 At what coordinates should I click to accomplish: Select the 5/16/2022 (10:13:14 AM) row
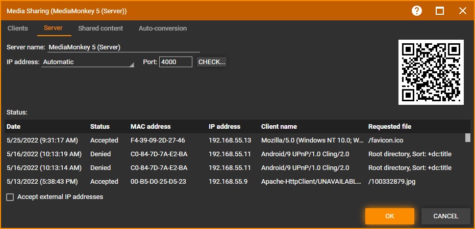pos(235,167)
